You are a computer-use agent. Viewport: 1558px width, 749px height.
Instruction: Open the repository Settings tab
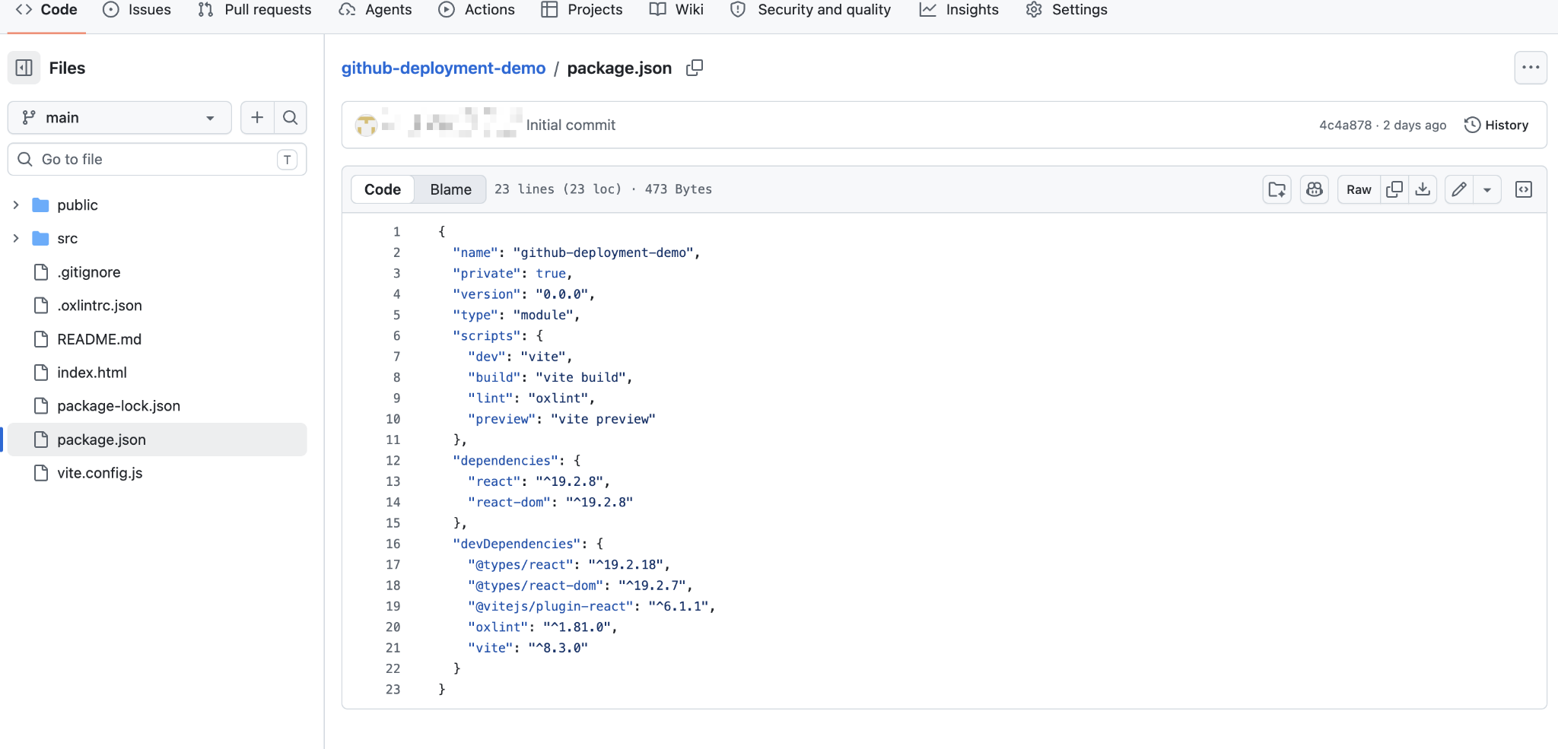1067,9
